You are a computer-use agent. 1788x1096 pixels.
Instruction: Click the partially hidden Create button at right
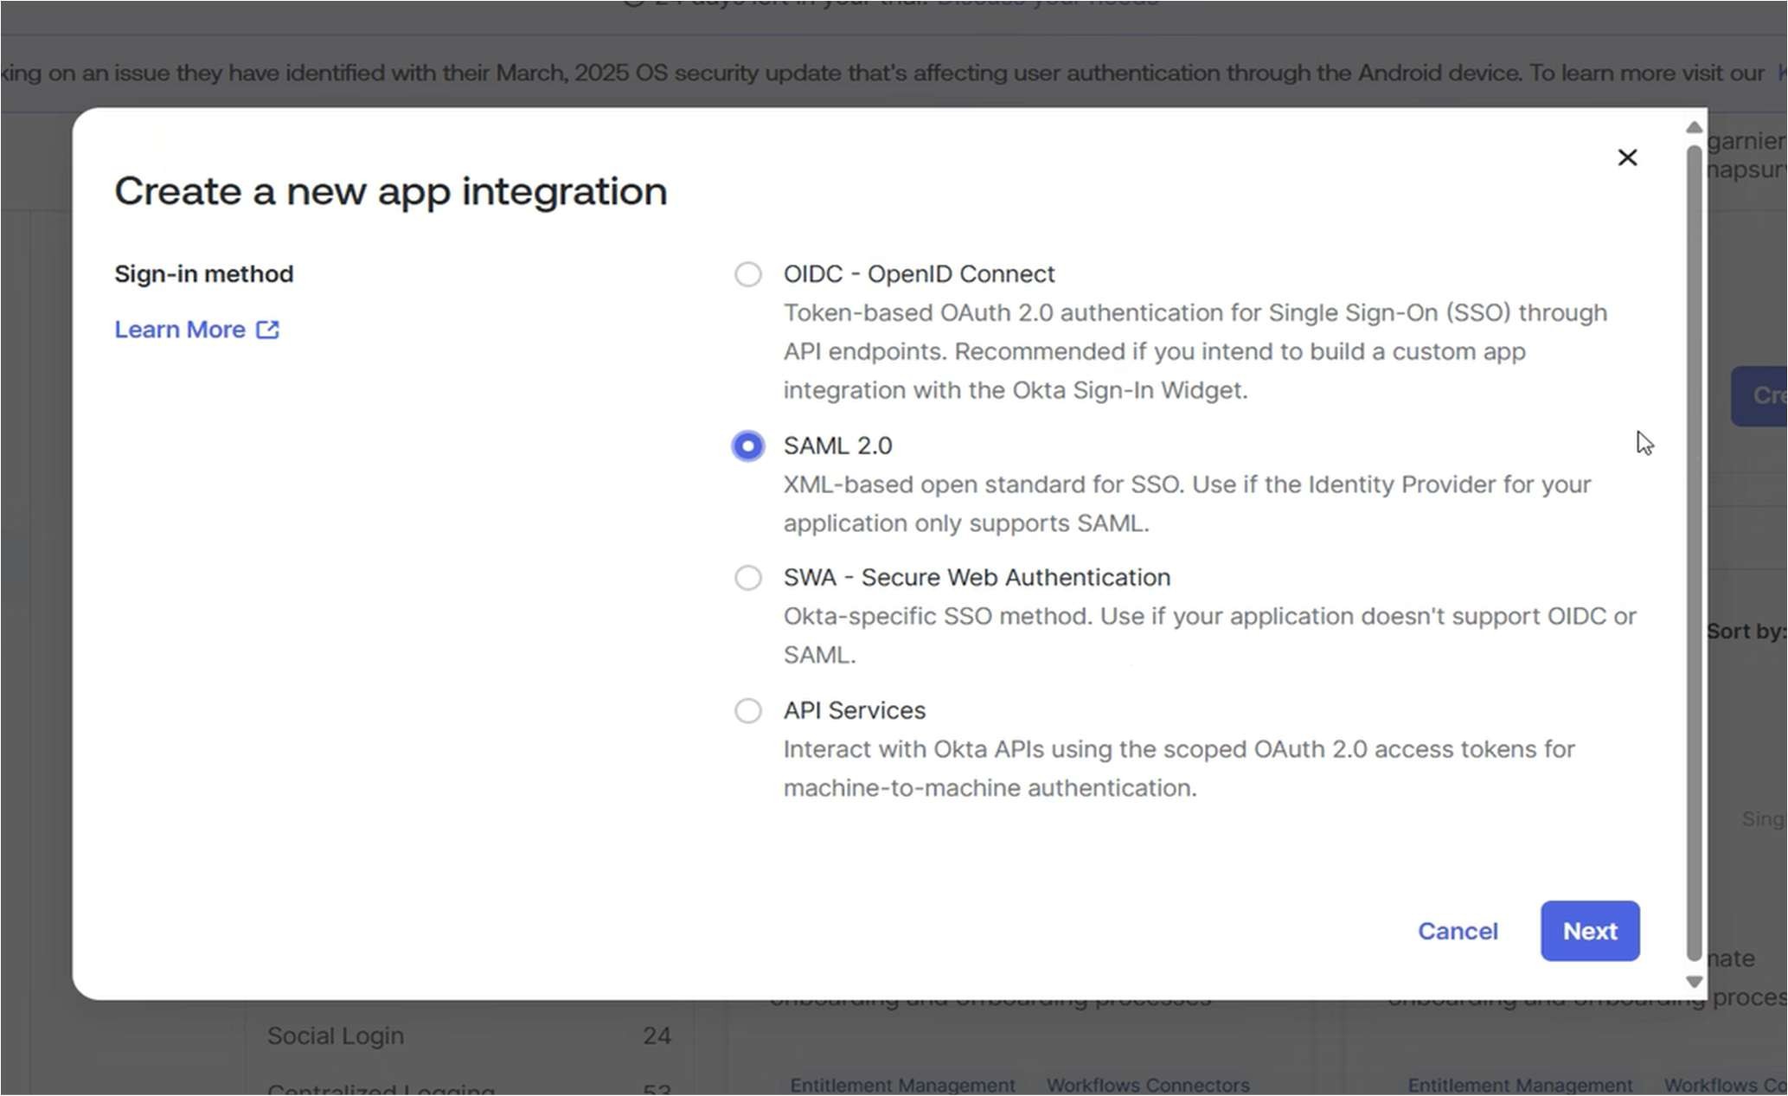tap(1760, 395)
